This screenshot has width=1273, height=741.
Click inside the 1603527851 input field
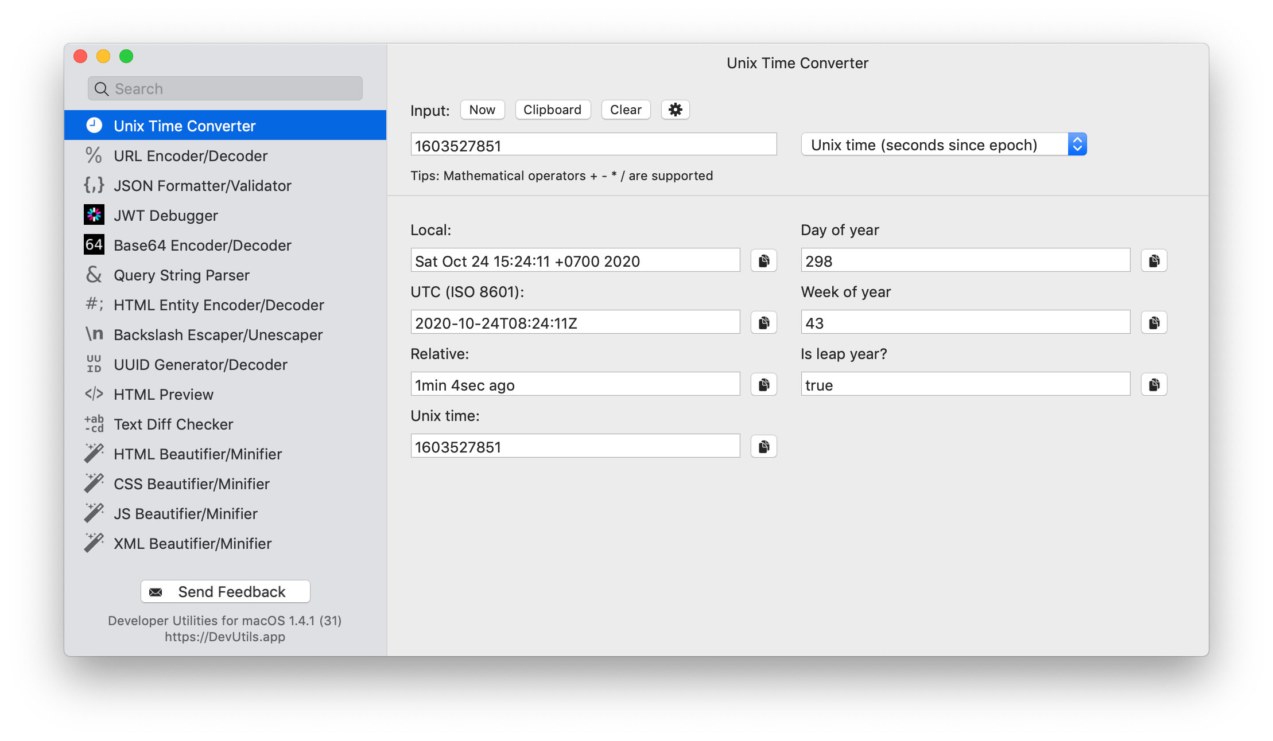click(x=593, y=145)
